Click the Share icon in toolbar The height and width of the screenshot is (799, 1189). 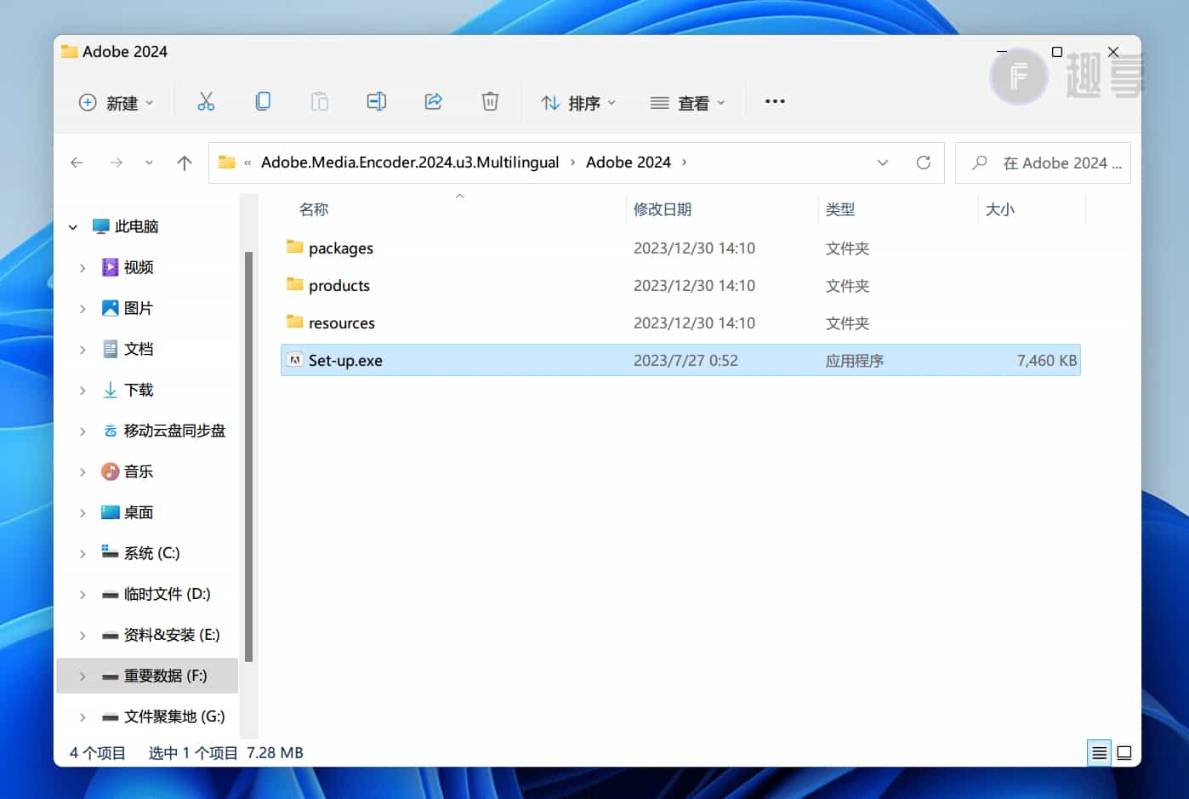click(x=434, y=102)
